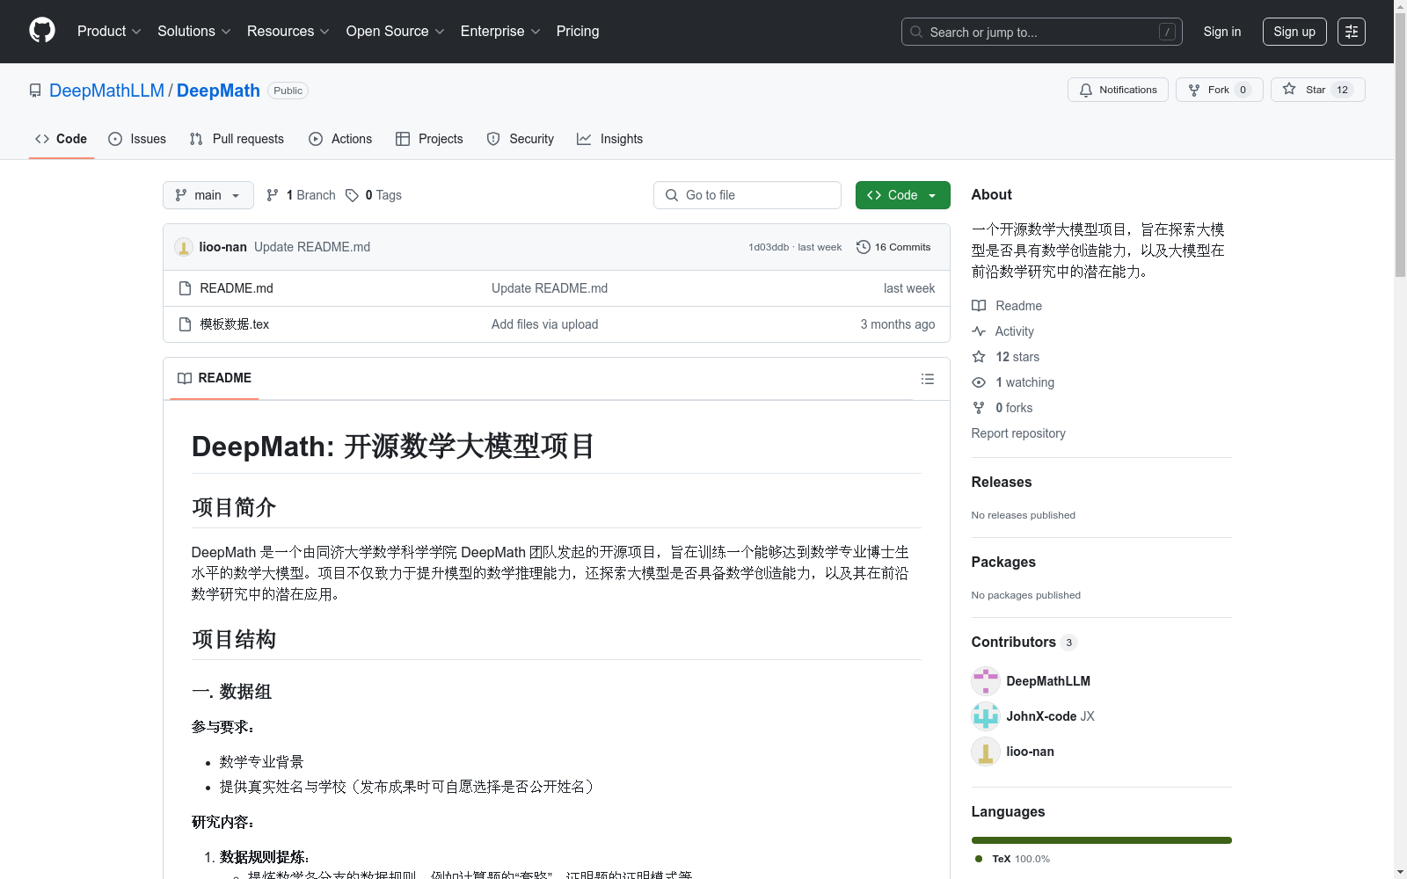Open the DeepMath repository title link
Image resolution: width=1407 pixels, height=879 pixels.
pos(218,91)
